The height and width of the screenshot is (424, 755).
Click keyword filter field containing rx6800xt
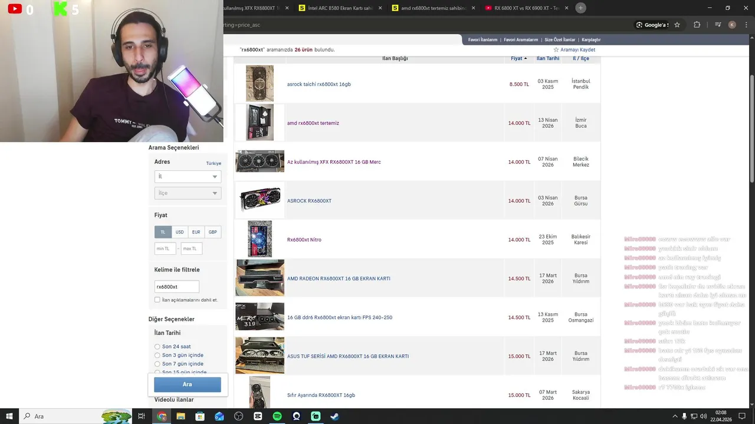click(x=177, y=287)
